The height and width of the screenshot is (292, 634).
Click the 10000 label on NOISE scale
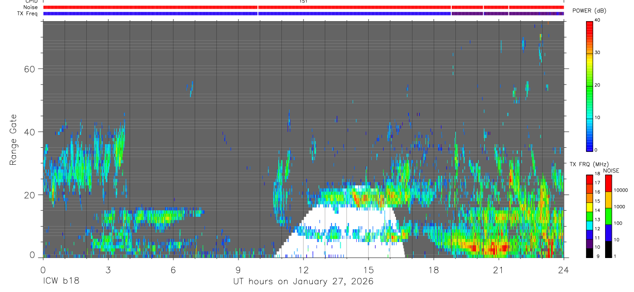[x=621, y=190]
